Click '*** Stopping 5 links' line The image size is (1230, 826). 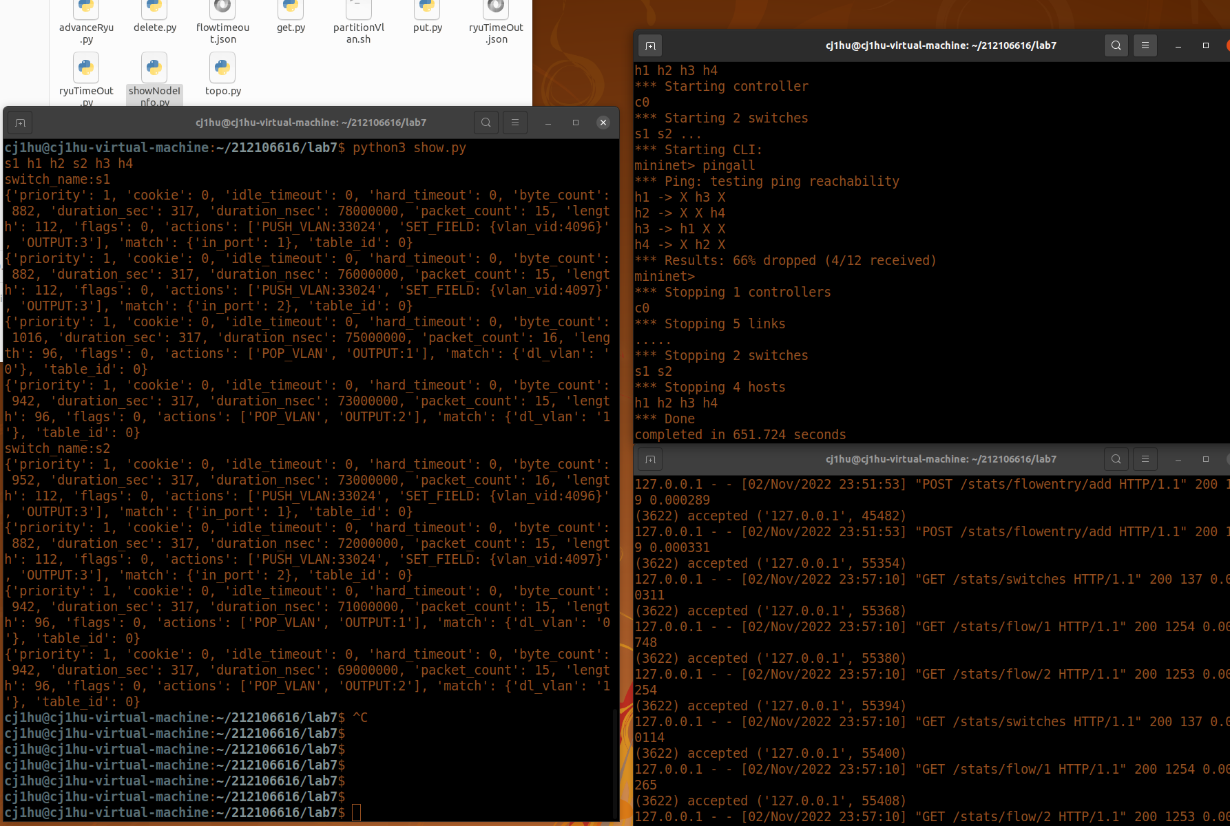click(x=710, y=324)
